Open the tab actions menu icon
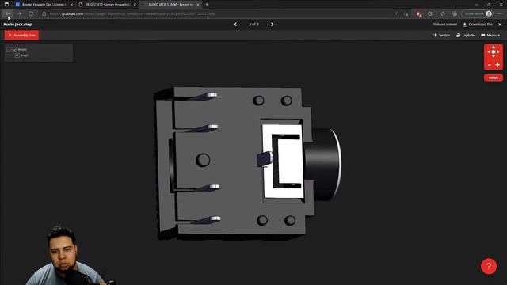Image resolution: width=507 pixels, height=285 pixels. [6, 5]
